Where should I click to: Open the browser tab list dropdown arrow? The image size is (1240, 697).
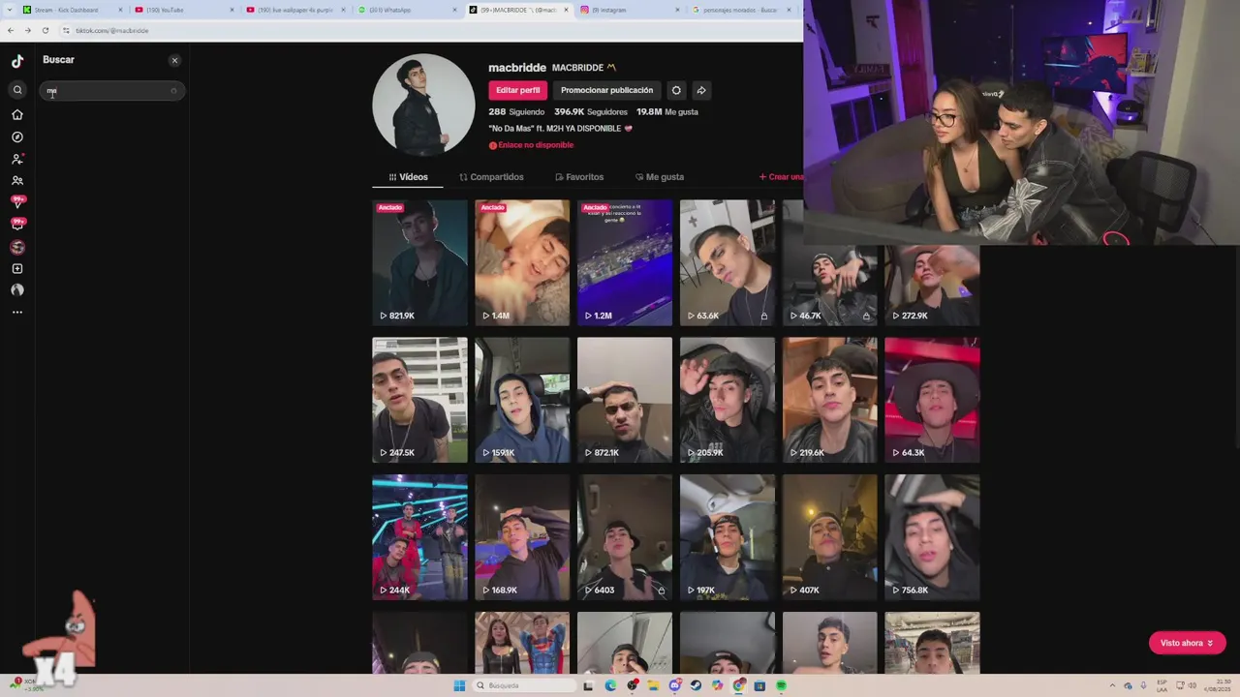tap(8, 10)
